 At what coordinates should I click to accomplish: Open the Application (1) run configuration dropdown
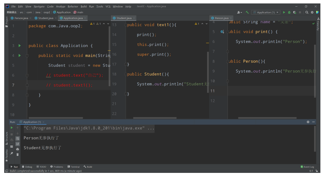coord(266,12)
